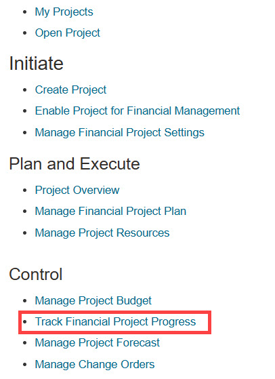The height and width of the screenshot is (379, 275).
Task: Open the Project Overview link
Action: coord(77,191)
